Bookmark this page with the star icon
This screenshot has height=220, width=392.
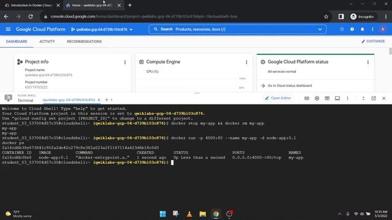coord(326,16)
